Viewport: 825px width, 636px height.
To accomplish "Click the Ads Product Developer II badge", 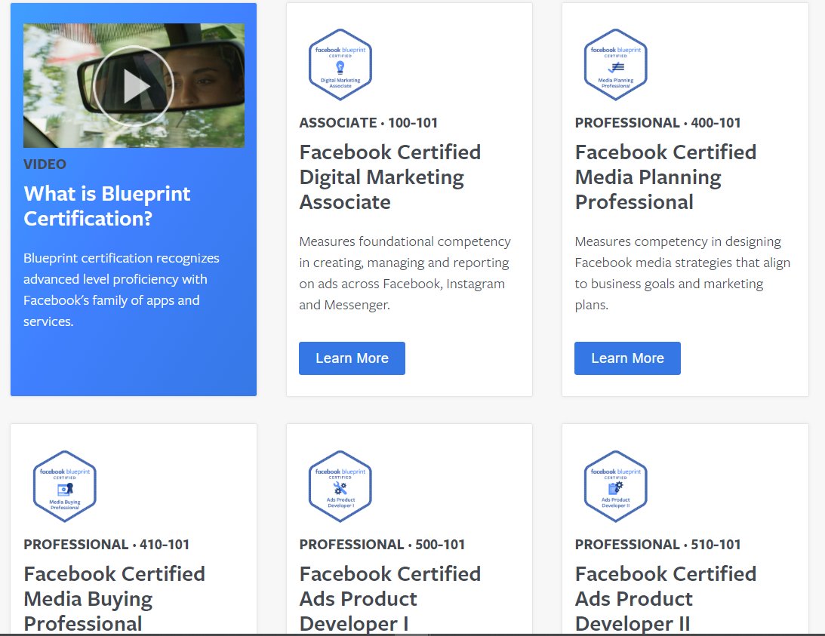I will pyautogui.click(x=616, y=486).
